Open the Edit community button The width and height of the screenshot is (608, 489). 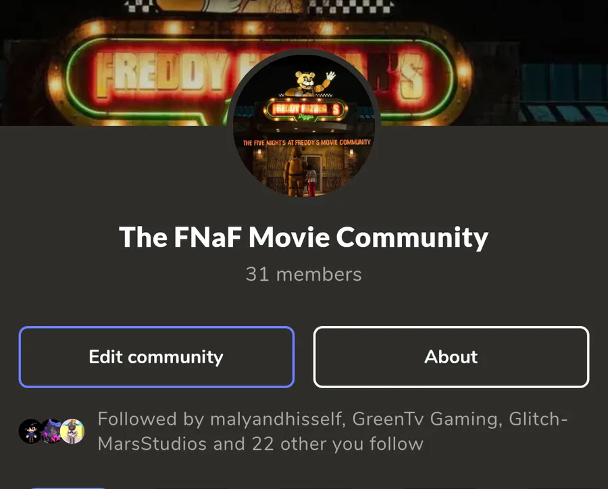[x=157, y=357]
